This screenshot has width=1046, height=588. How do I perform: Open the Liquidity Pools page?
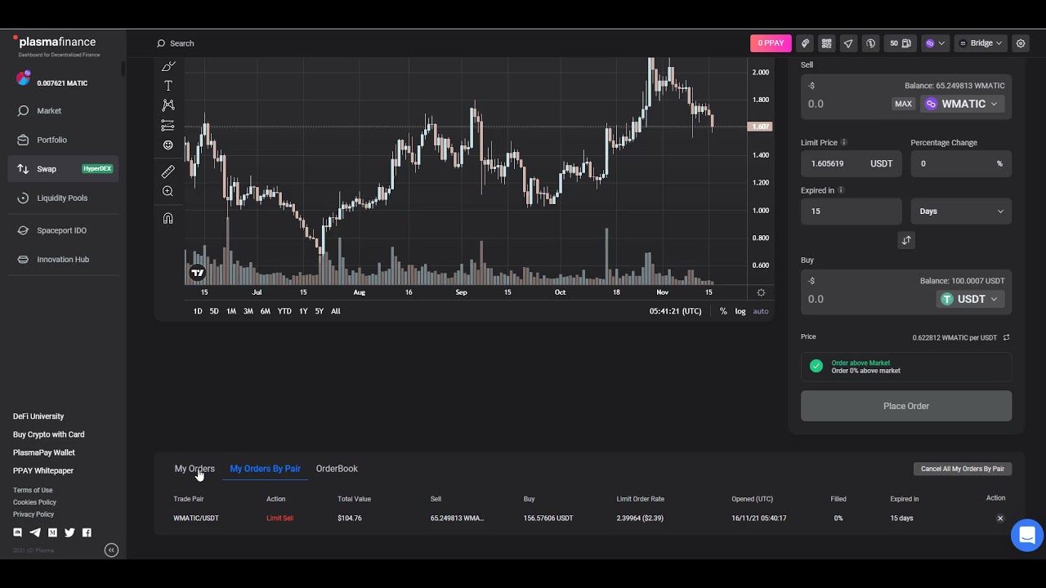point(63,198)
